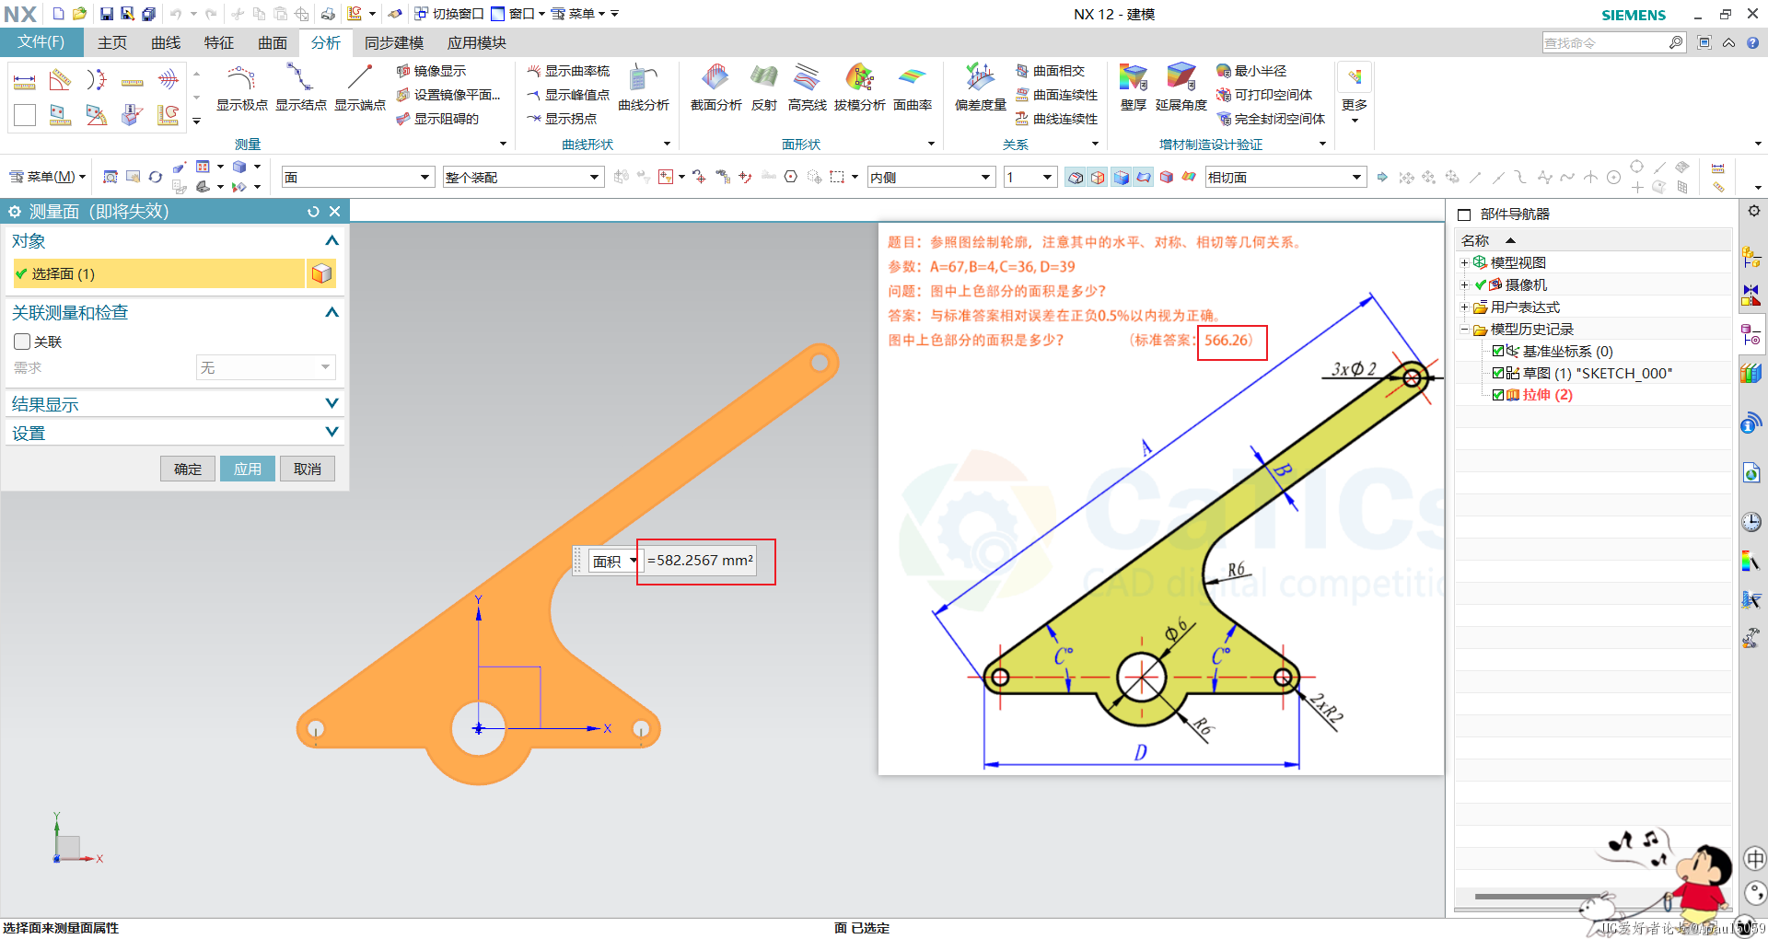Click the face selection cube icon
Screen dimensions: 1768x939
pos(321,273)
